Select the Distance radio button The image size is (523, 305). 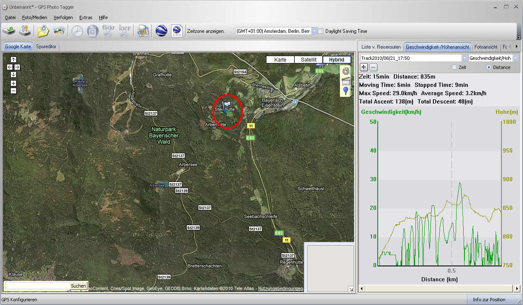[488, 67]
